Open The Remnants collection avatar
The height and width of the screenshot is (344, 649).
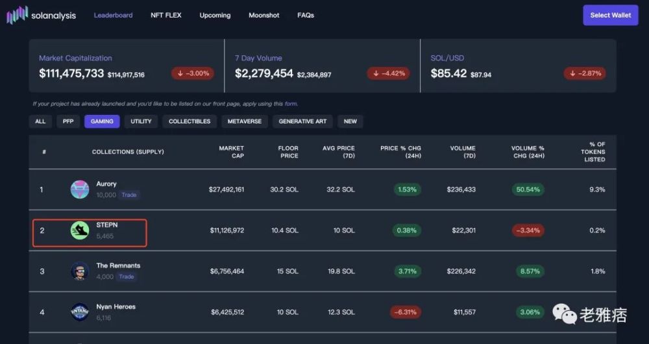pyautogui.click(x=79, y=271)
